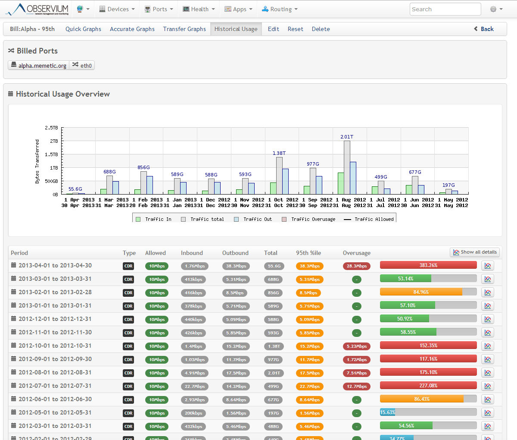Open the Ports menu
Image resolution: width=517 pixels, height=440 pixels.
159,9
